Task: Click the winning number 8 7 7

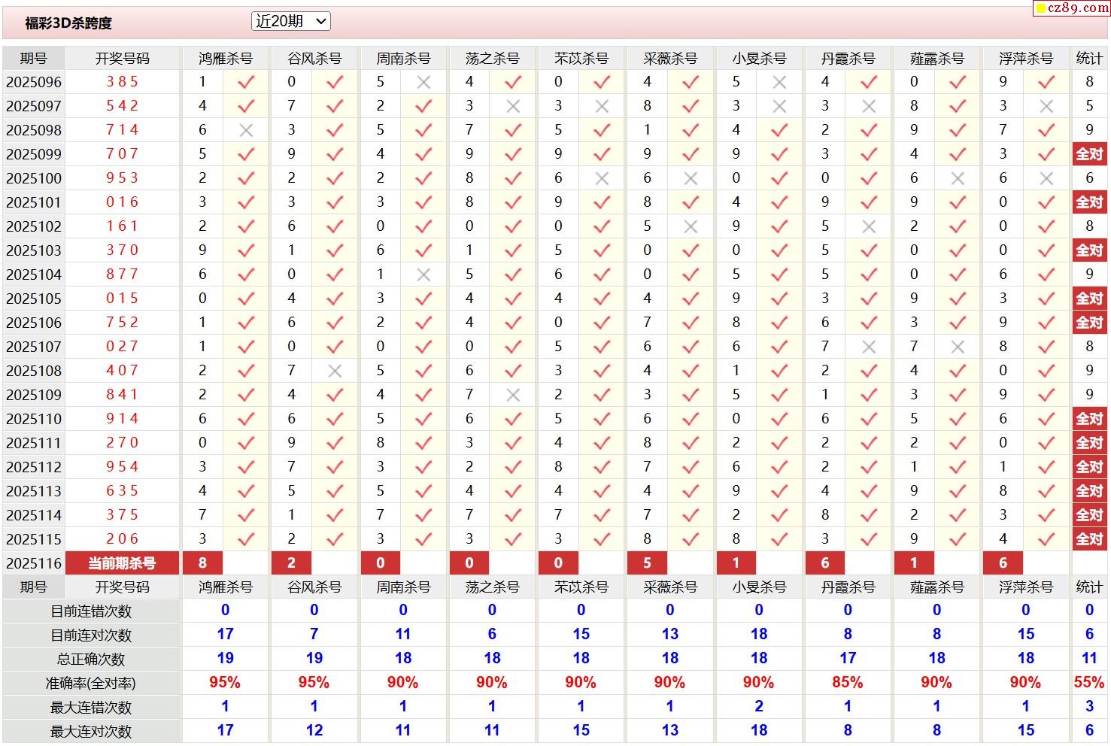Action: click(122, 274)
